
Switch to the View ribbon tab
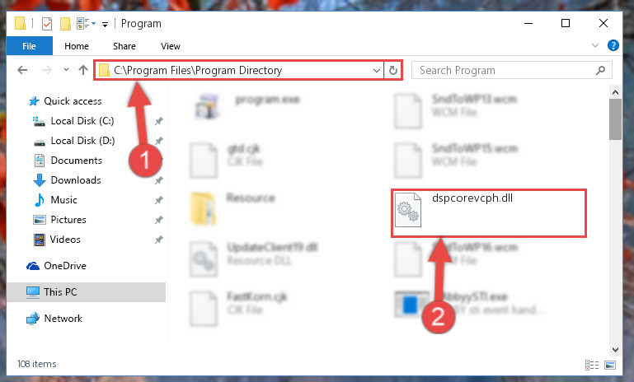170,46
